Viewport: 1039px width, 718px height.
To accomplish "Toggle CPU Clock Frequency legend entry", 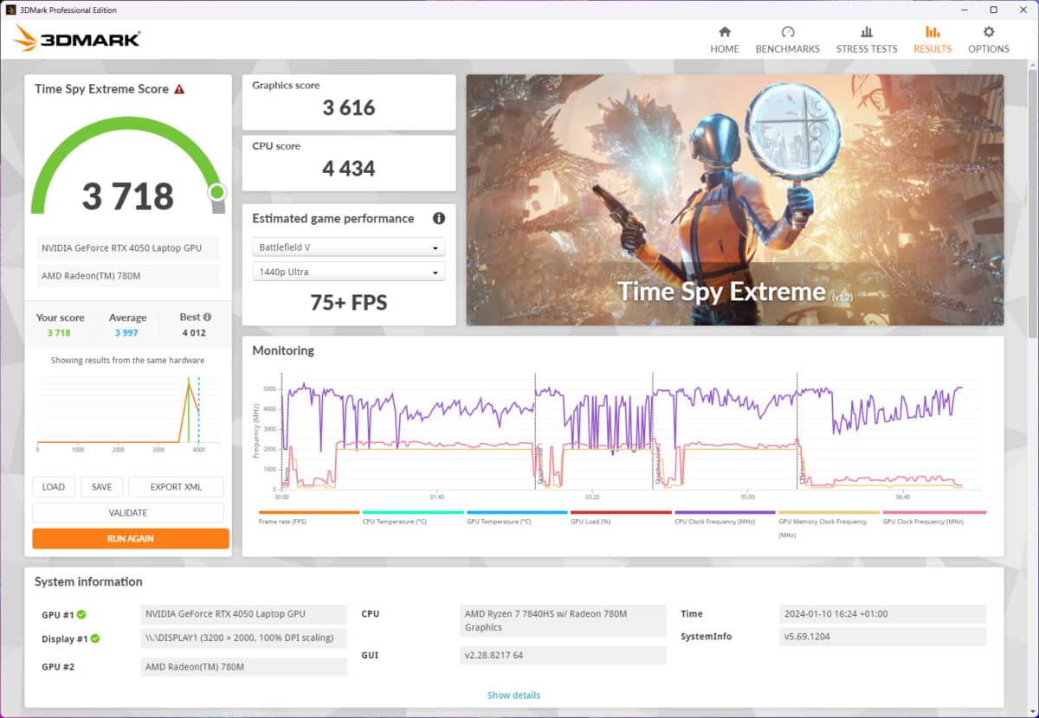I will (725, 518).
